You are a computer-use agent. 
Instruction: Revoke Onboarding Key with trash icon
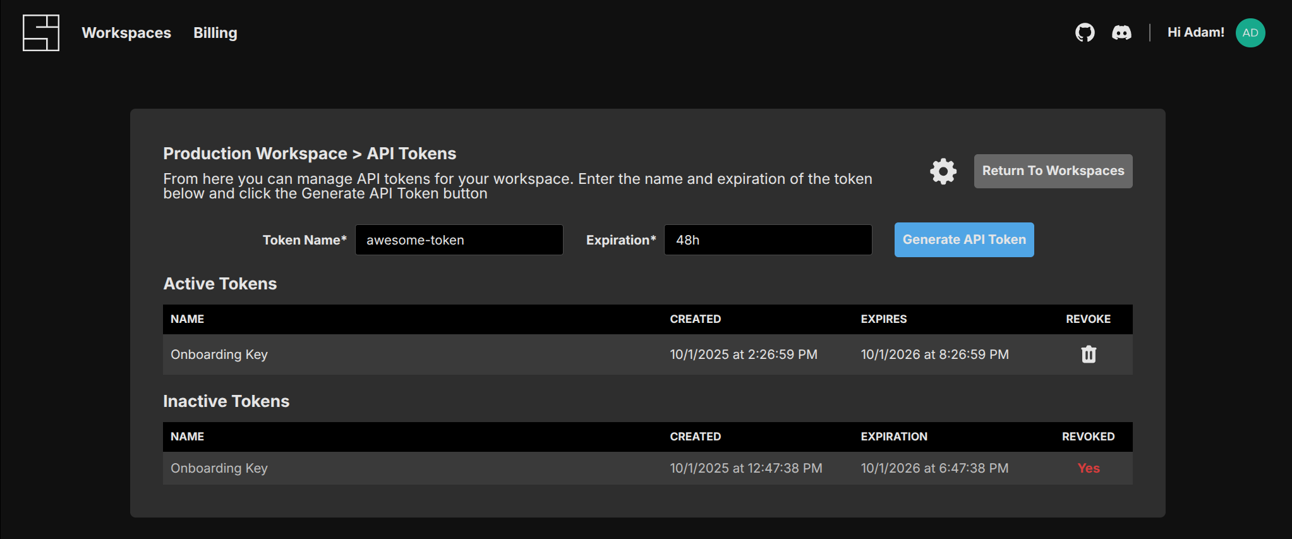coord(1088,354)
